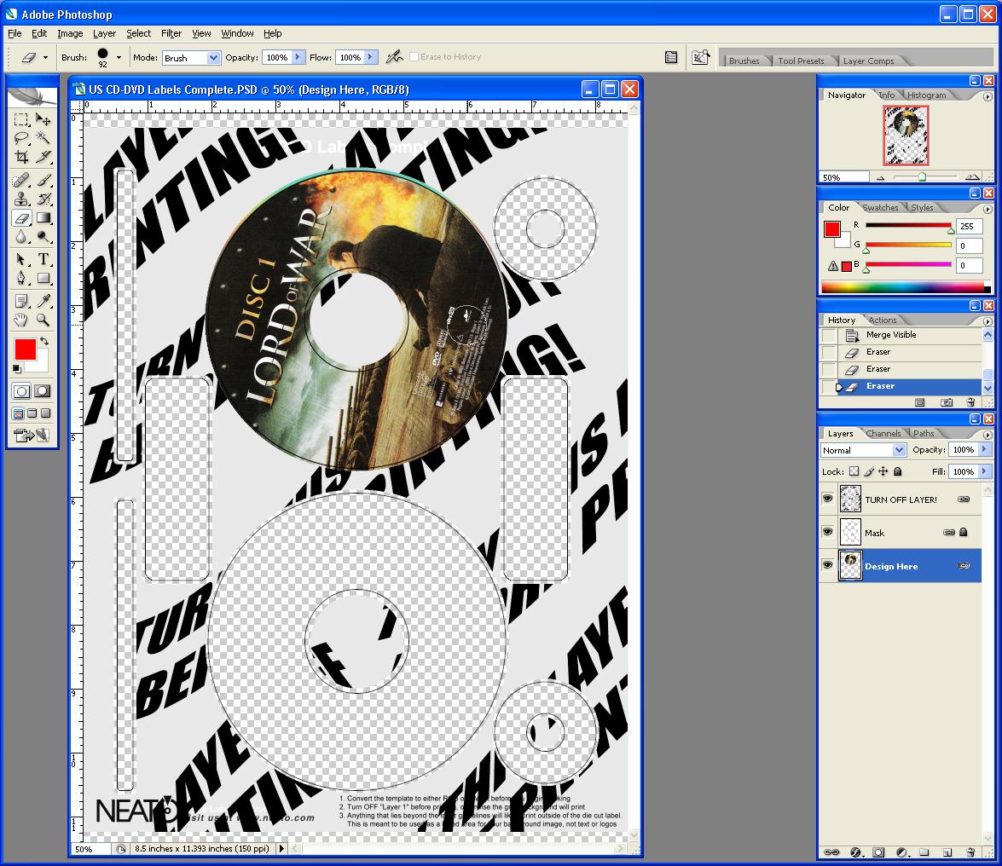Viewport: 1002px width, 866px height.
Task: Select the Dodge tool
Action: [x=43, y=237]
